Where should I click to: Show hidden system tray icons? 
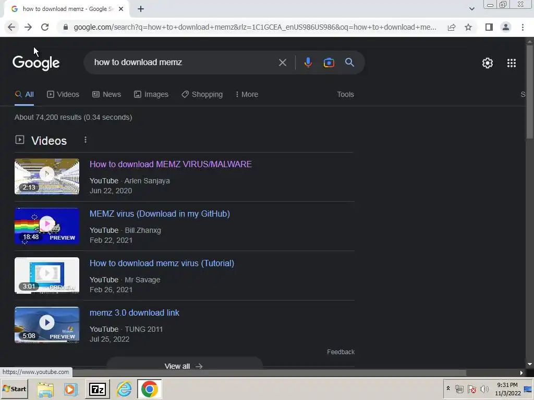(448, 389)
